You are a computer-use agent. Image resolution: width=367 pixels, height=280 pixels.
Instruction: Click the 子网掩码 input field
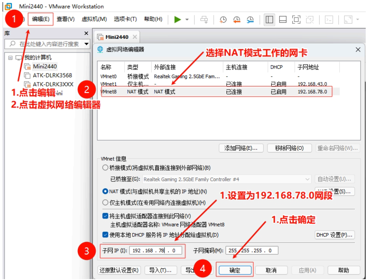point(252,251)
